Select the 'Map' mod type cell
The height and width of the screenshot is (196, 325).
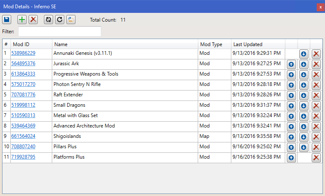[x=215, y=137]
